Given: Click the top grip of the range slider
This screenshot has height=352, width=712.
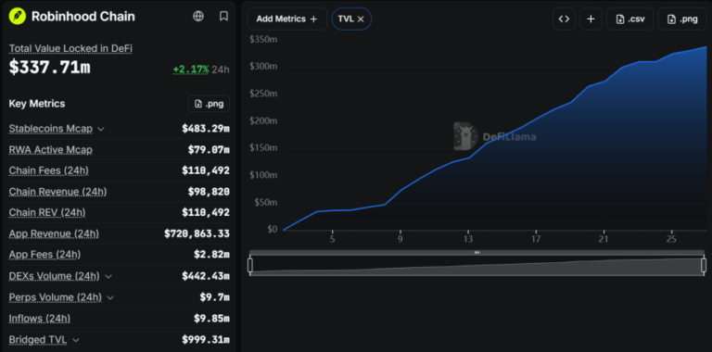Looking at the screenshot, I should tap(477, 253).
